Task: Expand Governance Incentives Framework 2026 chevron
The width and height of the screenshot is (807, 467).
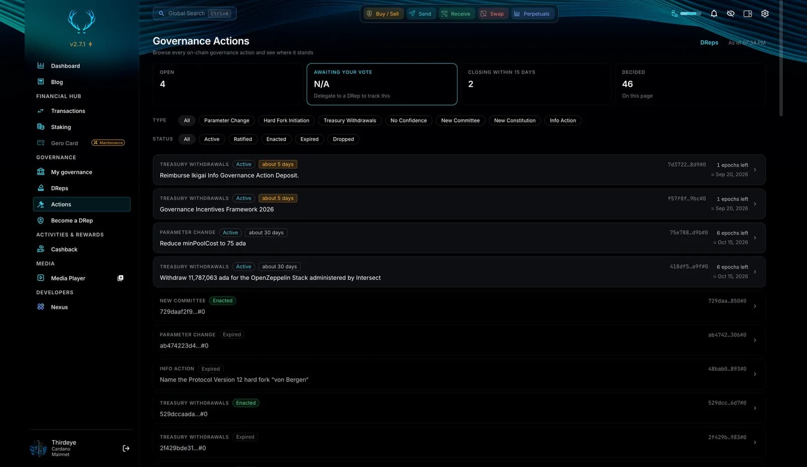Action: 755,204
